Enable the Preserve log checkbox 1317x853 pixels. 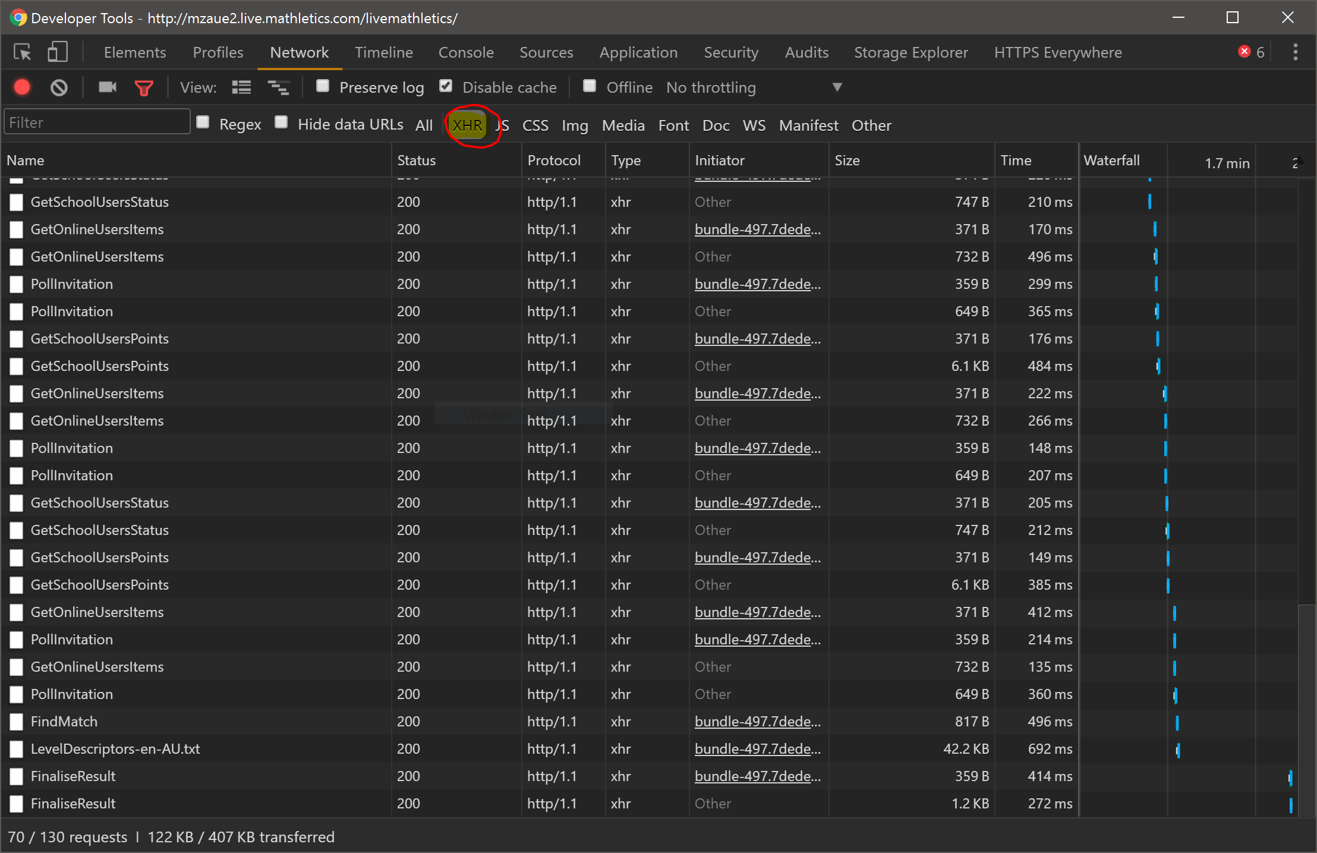pos(323,86)
